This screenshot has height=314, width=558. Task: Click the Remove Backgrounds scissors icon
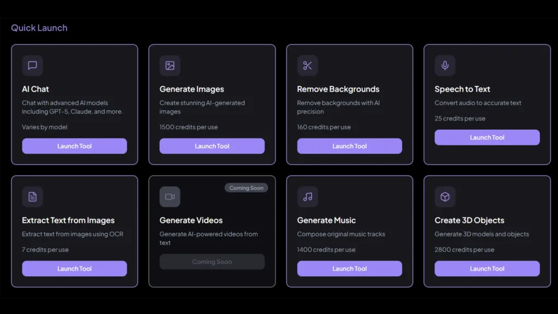(307, 65)
